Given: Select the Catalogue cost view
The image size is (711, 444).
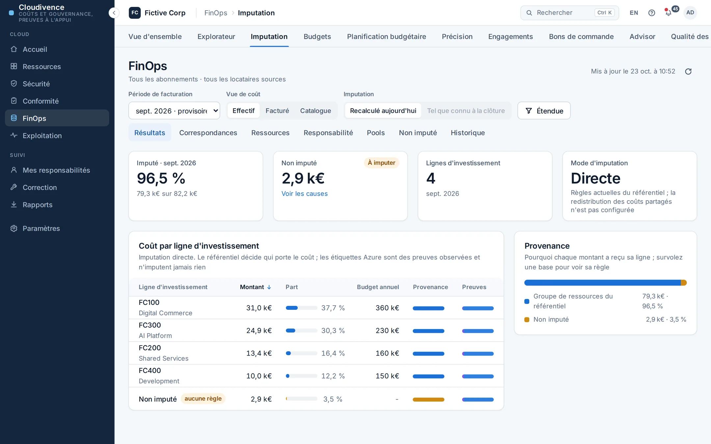Looking at the screenshot, I should tap(315, 111).
